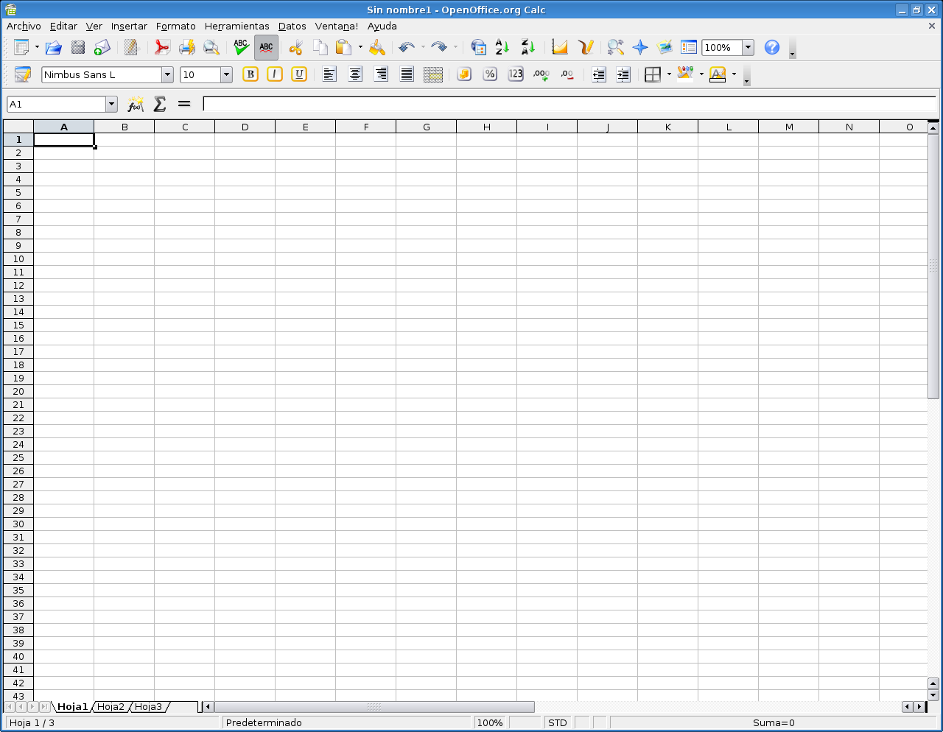The image size is (943, 732).
Task: Open the 100% zoom level dropdown
Action: point(748,48)
